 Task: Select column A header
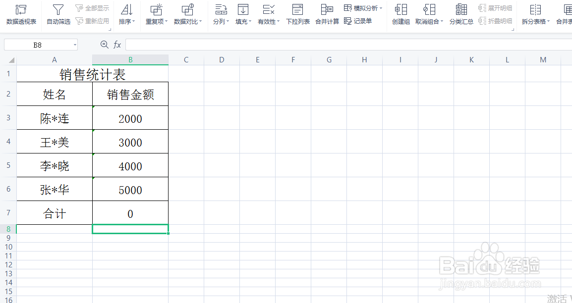click(x=55, y=60)
